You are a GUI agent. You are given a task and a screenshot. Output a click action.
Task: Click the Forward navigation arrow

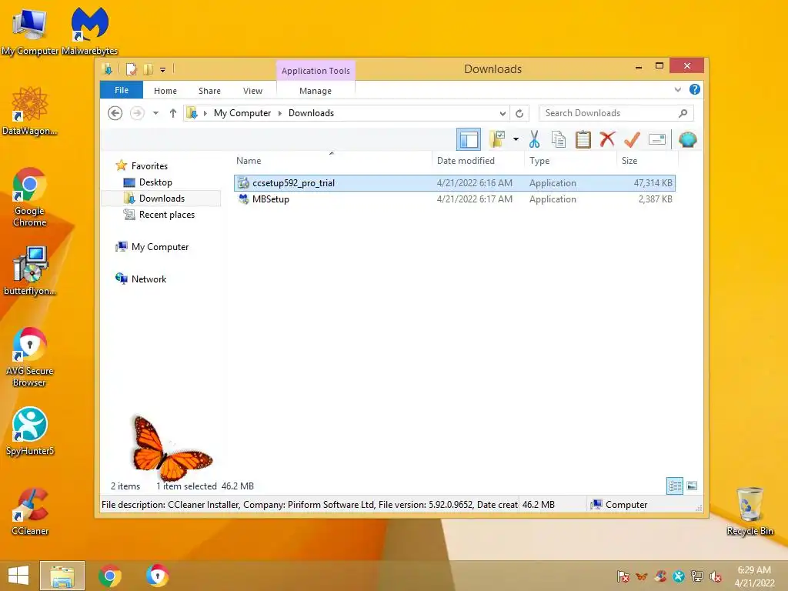[137, 113]
